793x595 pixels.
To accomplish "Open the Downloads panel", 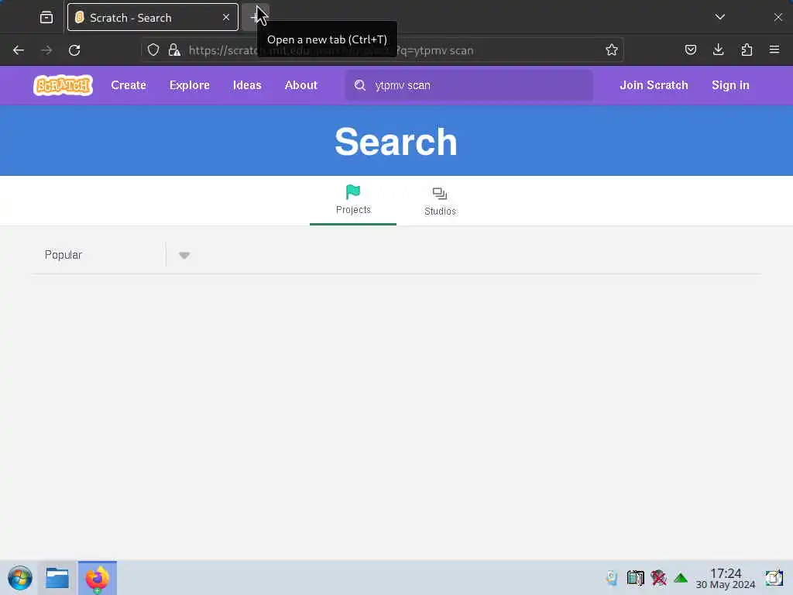I will 718,50.
